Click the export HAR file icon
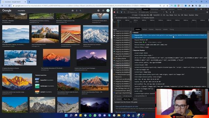The image size is (209, 118). pyautogui.click(x=173, y=12)
